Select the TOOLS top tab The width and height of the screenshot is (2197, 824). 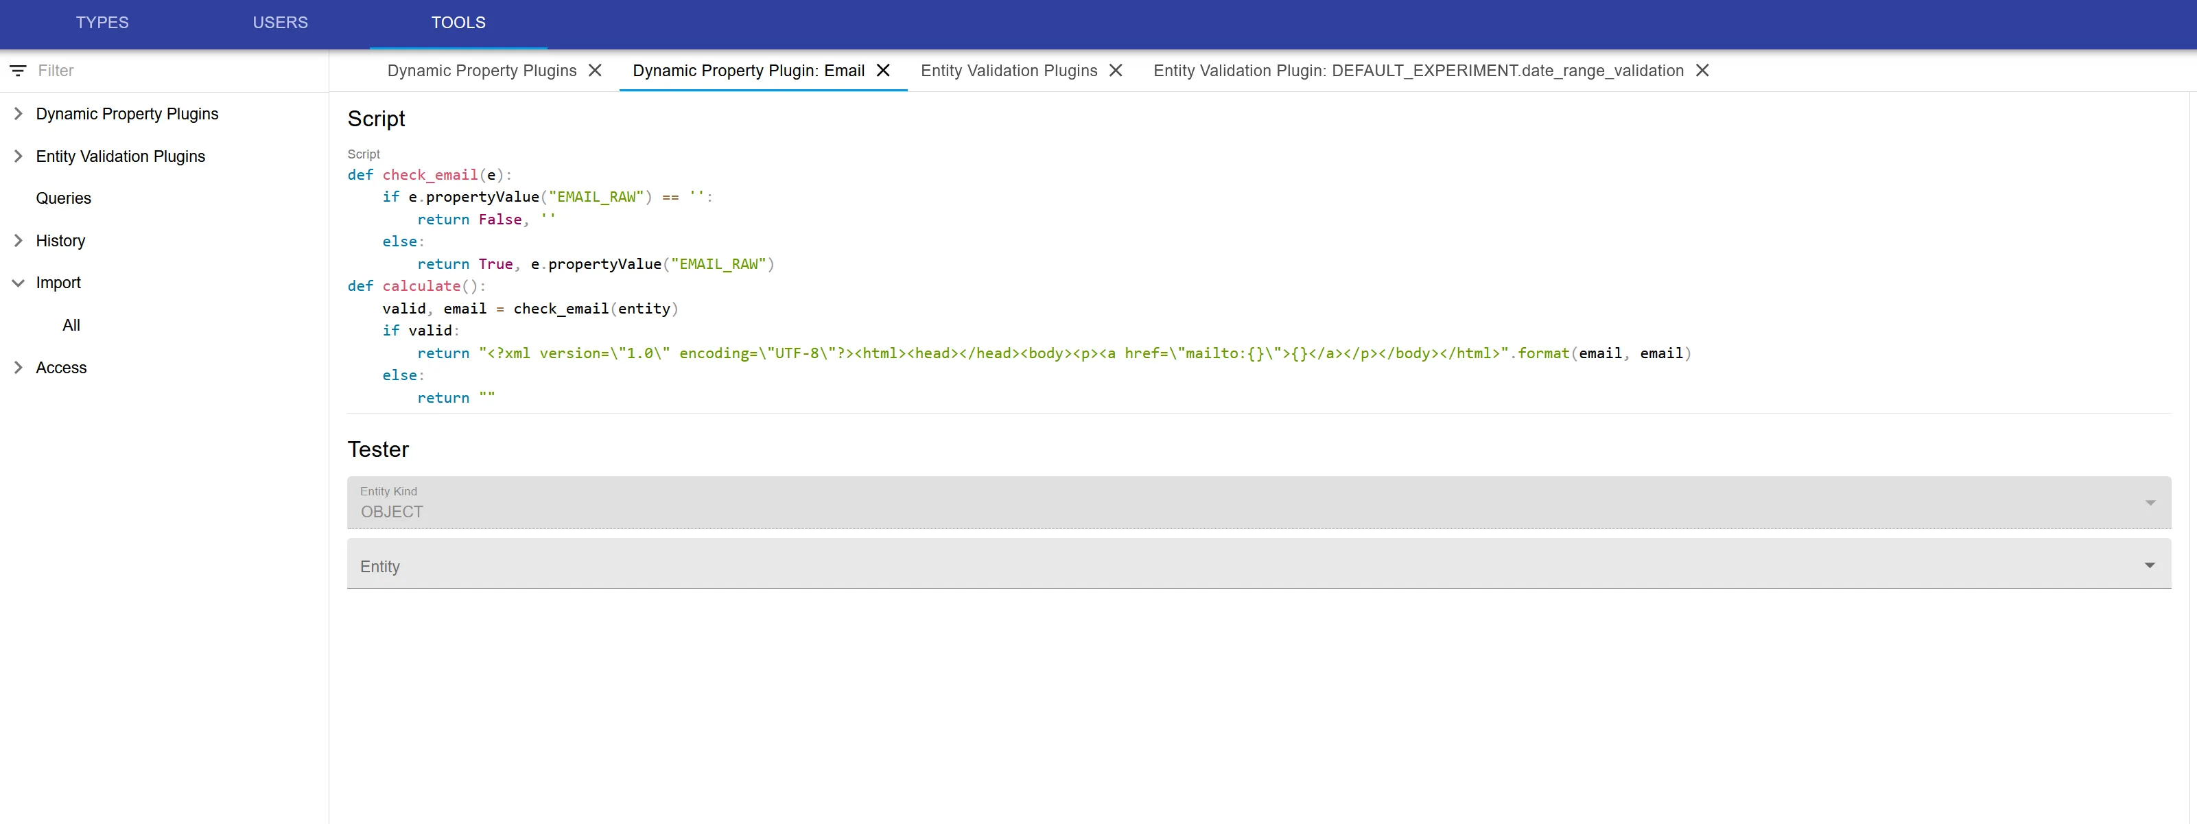[459, 23]
